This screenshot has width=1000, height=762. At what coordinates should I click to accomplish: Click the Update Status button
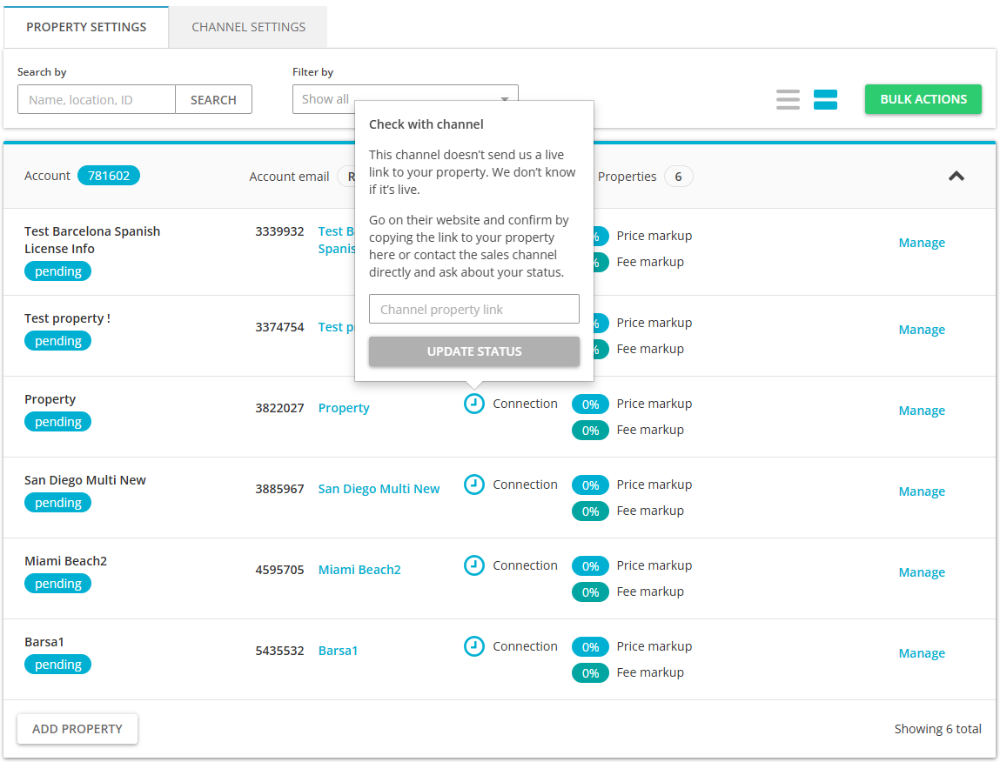(473, 351)
